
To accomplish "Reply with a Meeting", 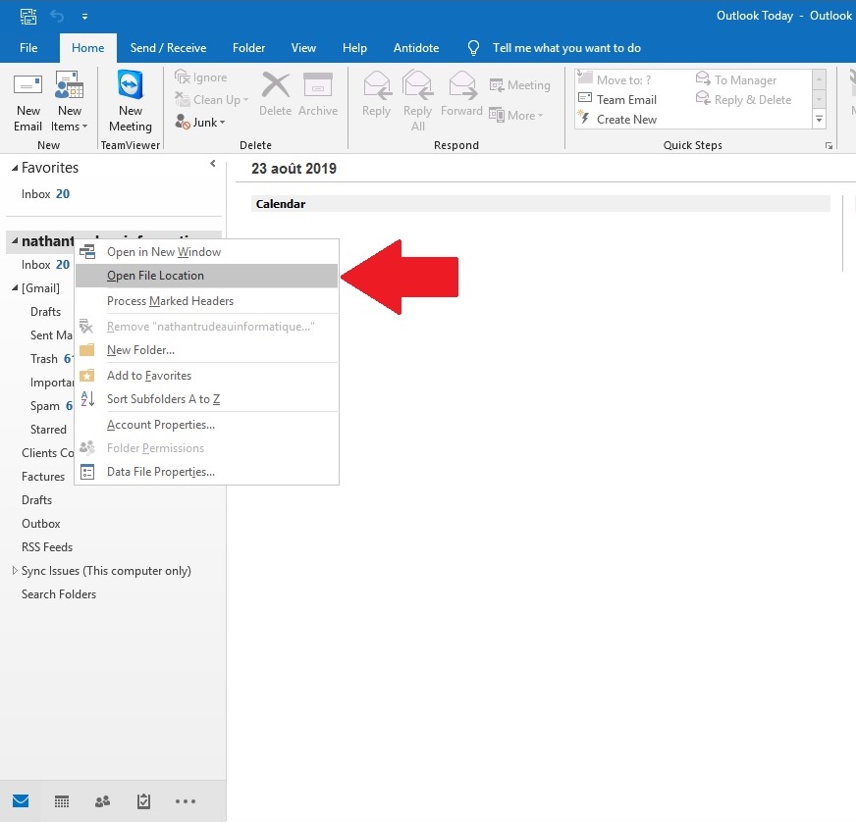I will [519, 85].
